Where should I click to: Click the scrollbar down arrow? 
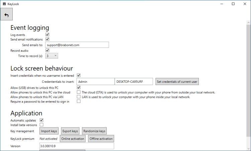pyautogui.click(x=248, y=149)
